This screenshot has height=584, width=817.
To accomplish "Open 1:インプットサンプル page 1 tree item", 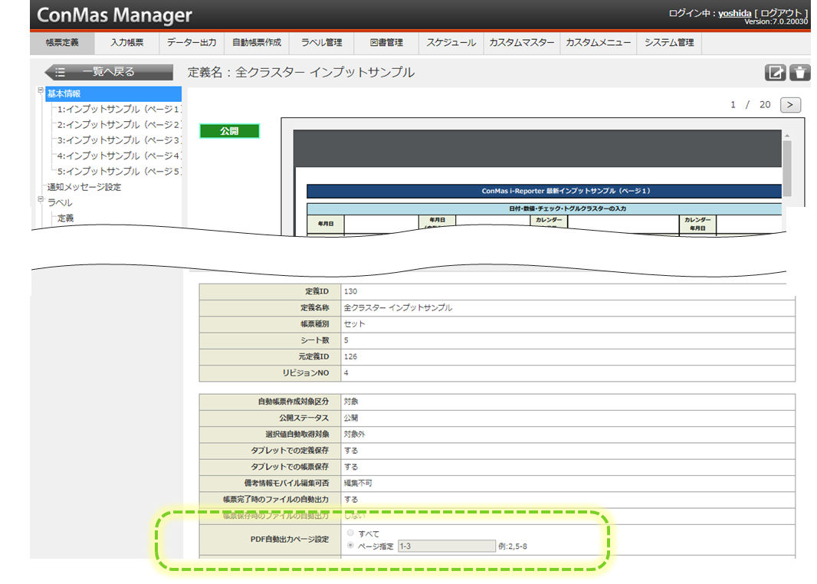I will [x=118, y=110].
